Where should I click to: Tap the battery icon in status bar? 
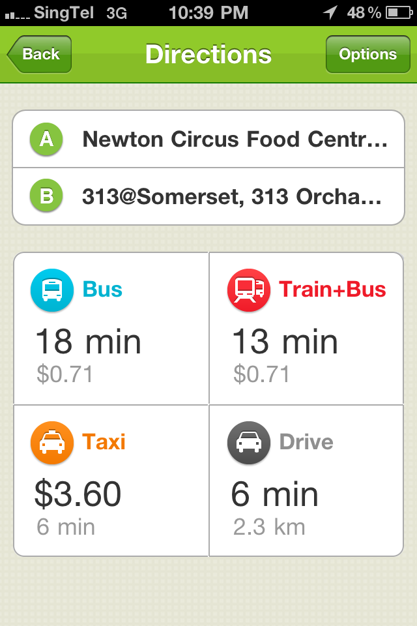tap(399, 13)
